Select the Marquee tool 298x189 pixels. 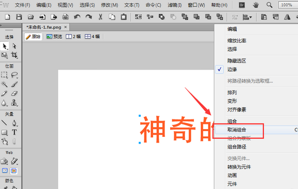(4, 75)
